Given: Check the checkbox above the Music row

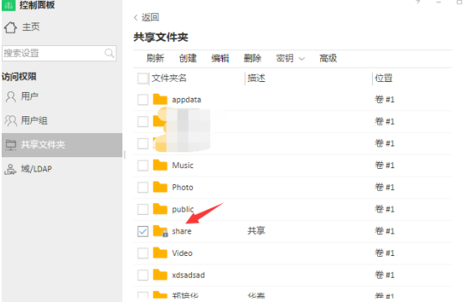Looking at the screenshot, I should tap(142, 143).
